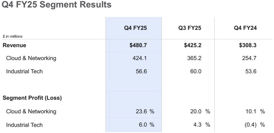
Task: Select the 424.1 Cloud & Networking value
Action: click(140, 58)
